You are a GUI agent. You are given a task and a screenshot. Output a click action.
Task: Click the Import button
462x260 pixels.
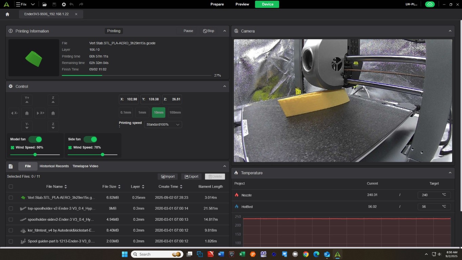click(168, 176)
